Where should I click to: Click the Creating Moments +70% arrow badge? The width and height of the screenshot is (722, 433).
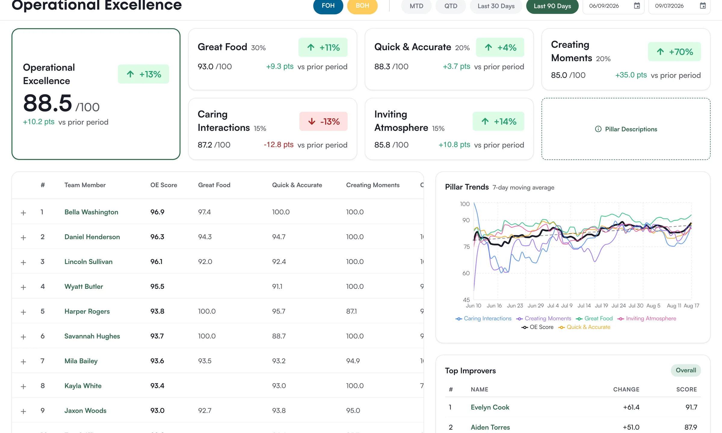[x=674, y=52]
